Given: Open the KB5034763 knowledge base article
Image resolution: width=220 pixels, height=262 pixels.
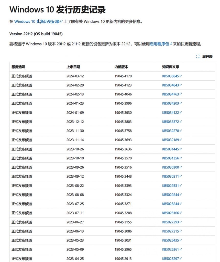Looking at the screenshot, I should click(x=170, y=94).
